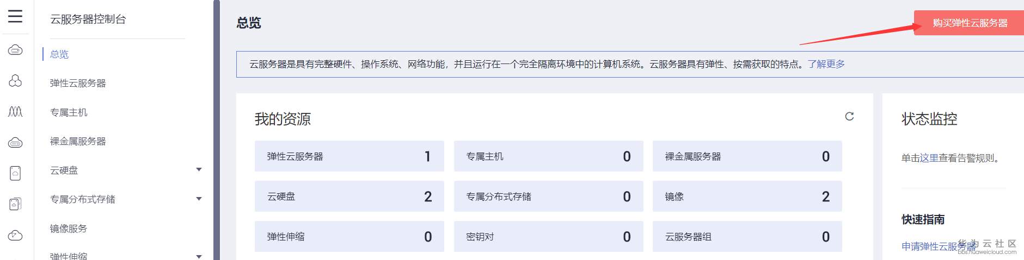Open the hamburger menu icon
Image resolution: width=1024 pixels, height=260 pixels.
point(15,16)
